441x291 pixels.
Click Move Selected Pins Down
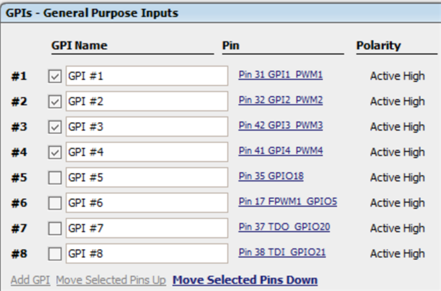tap(245, 280)
